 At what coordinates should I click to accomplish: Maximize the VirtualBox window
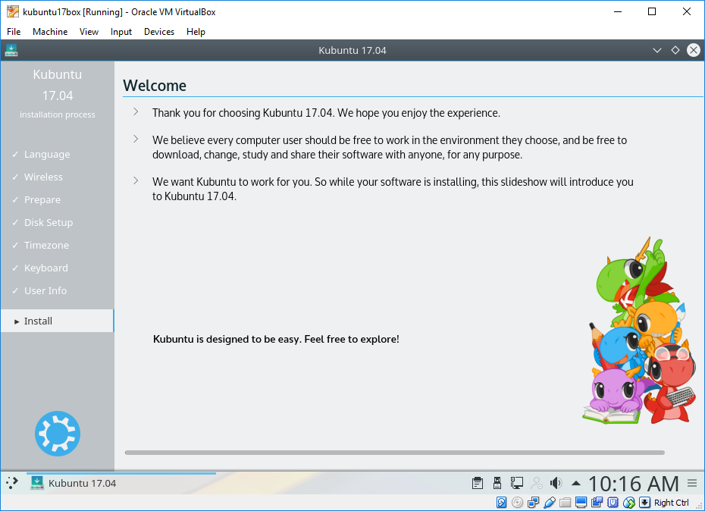pyautogui.click(x=652, y=11)
